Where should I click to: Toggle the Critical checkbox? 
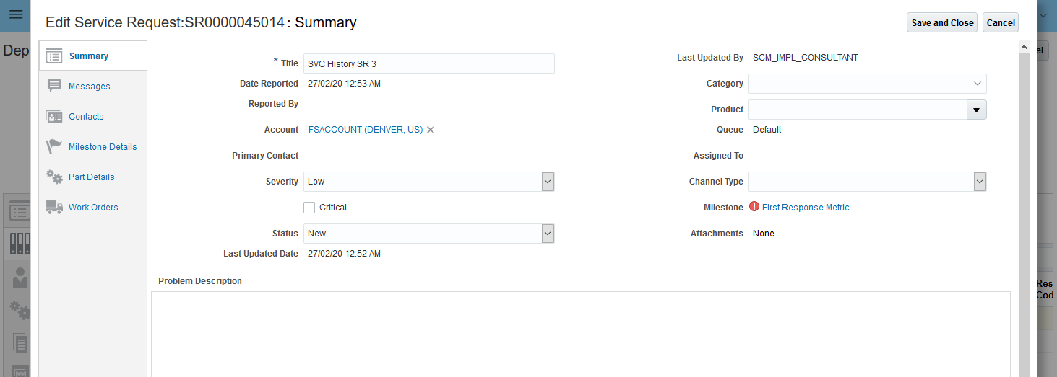coord(309,208)
